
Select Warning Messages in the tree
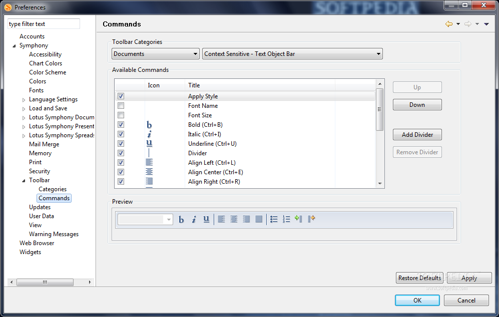pyautogui.click(x=54, y=234)
